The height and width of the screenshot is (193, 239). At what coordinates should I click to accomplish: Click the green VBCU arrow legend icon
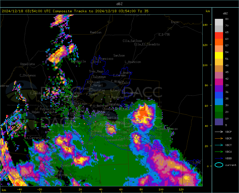tap(219, 152)
